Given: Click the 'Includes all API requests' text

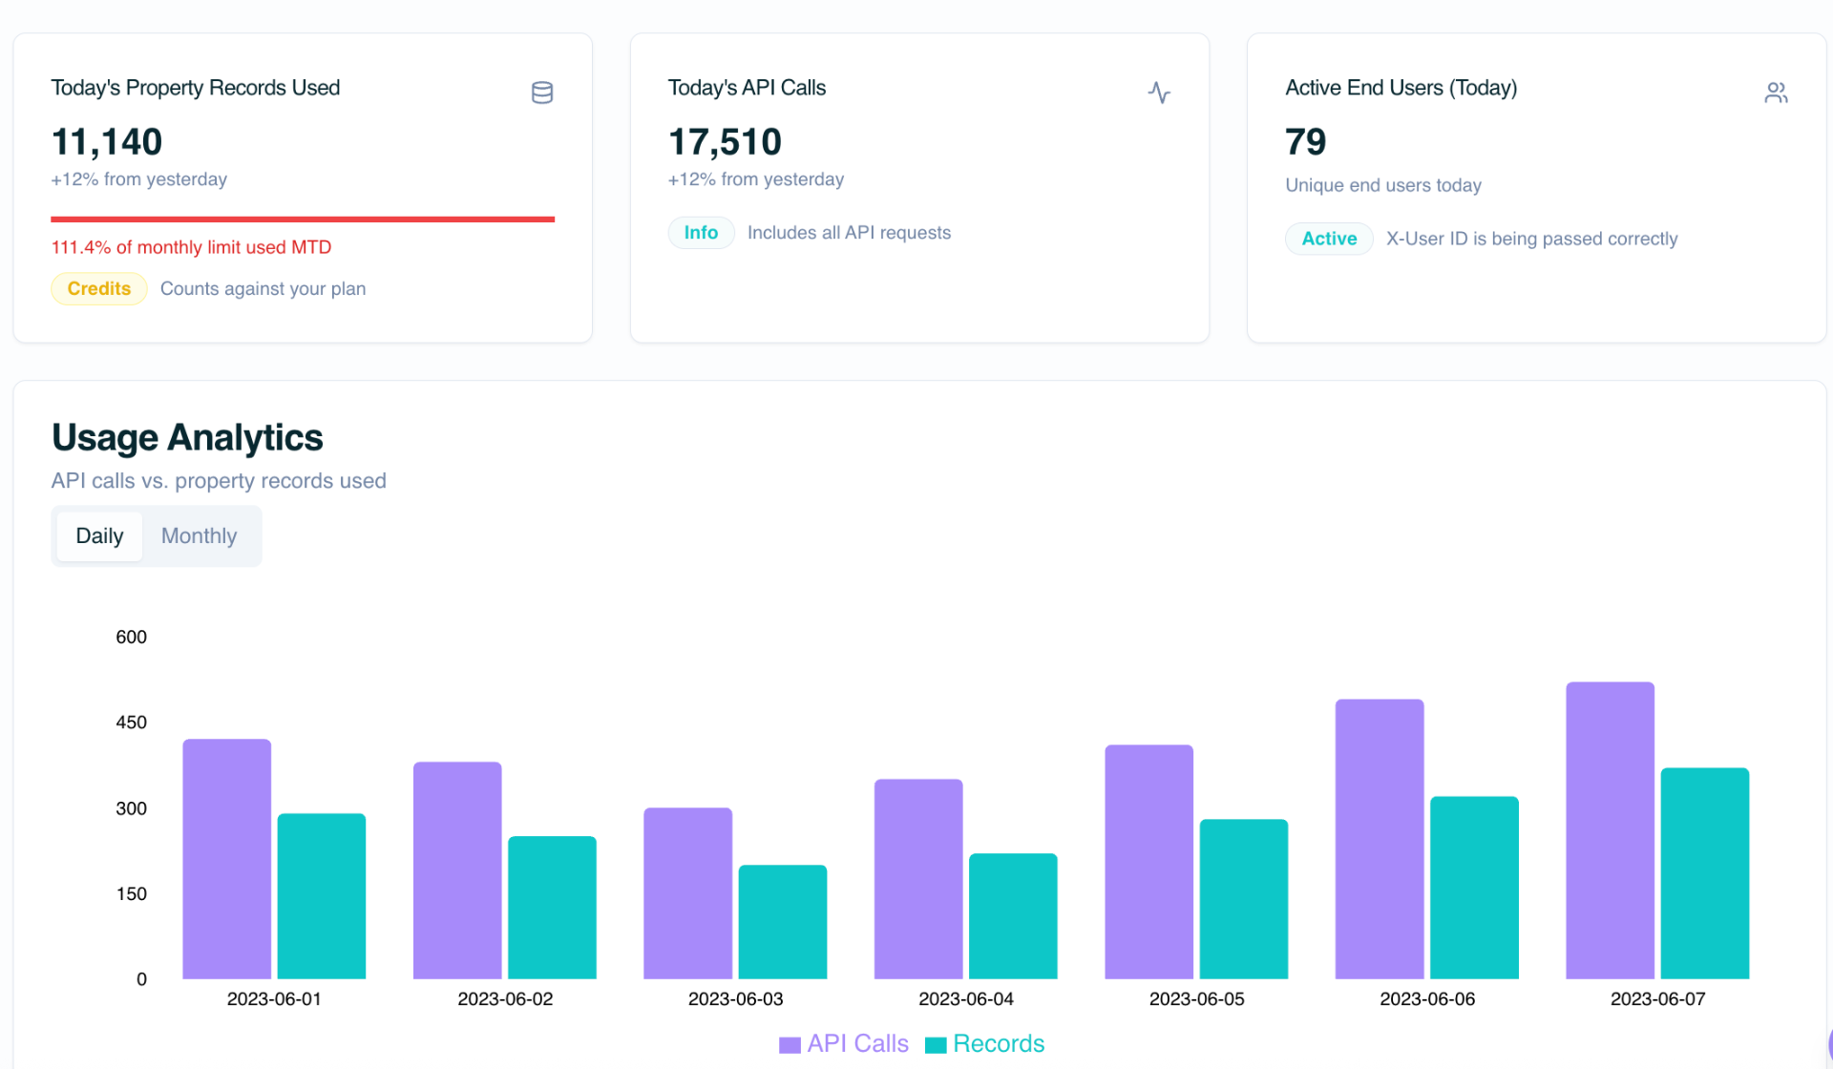Looking at the screenshot, I should 850,233.
